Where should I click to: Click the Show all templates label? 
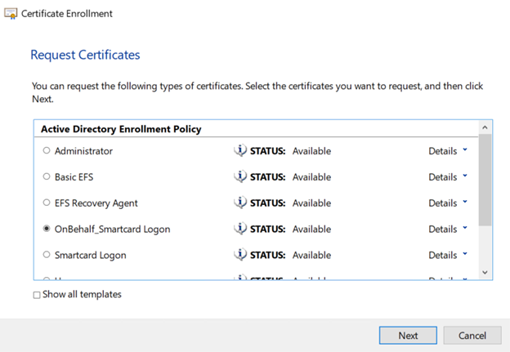tap(82, 294)
